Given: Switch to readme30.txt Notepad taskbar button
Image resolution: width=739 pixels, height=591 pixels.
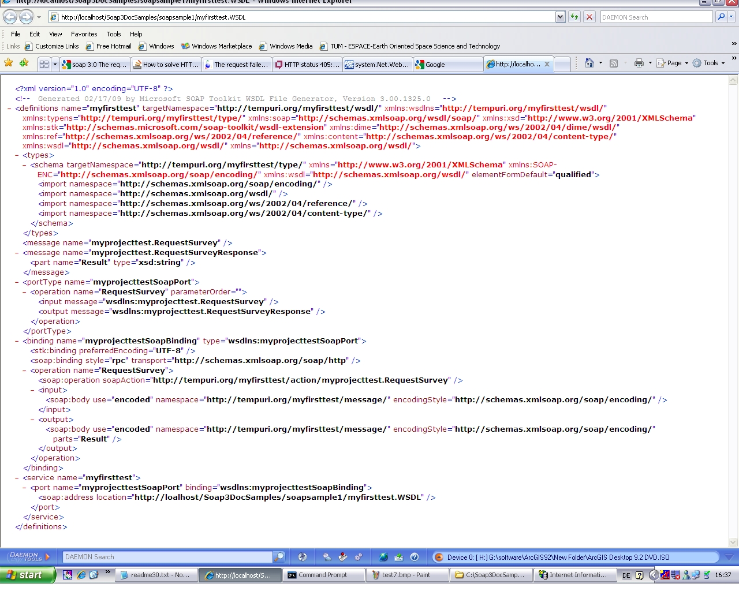Looking at the screenshot, I should (x=156, y=575).
